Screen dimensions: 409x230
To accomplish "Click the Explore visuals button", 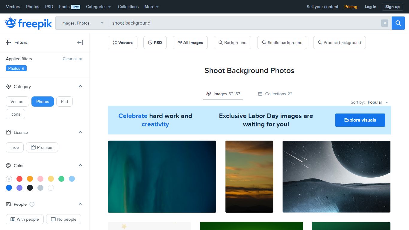I will point(360,120).
